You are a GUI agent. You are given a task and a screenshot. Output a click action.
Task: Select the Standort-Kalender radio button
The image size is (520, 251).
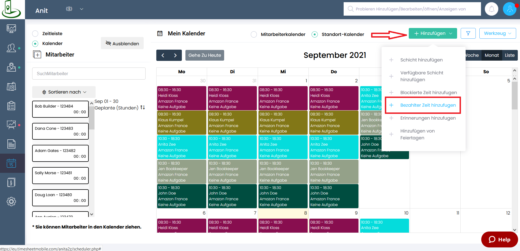(x=315, y=35)
